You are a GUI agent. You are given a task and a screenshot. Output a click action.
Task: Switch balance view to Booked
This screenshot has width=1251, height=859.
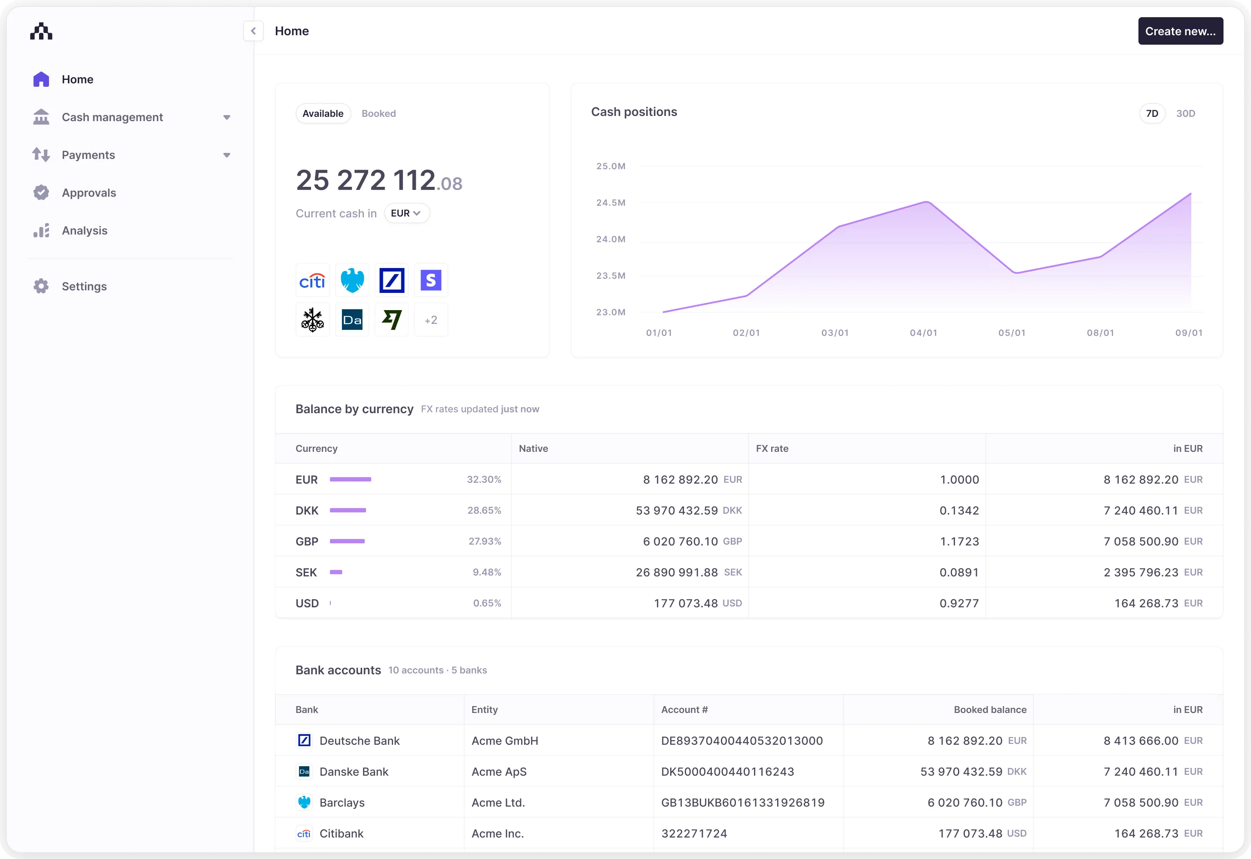point(378,113)
